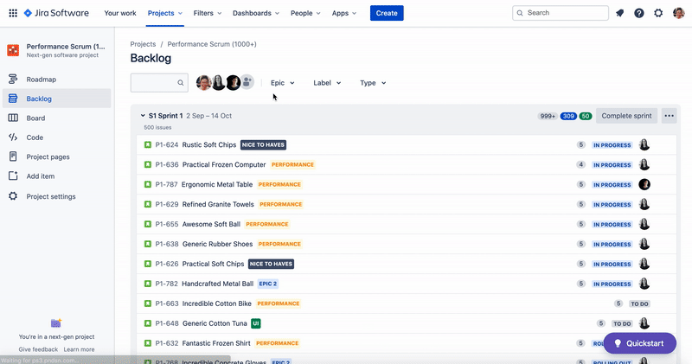692x364 pixels.
Task: Select Backlog in the sidebar
Action: (57, 99)
